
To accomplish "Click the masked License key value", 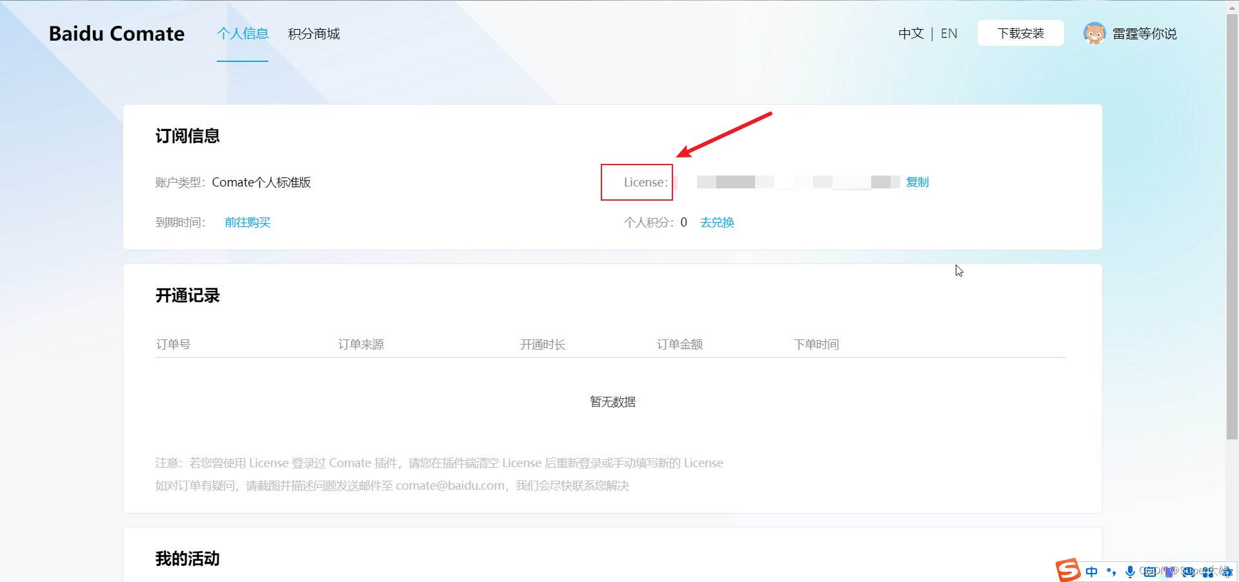I will pyautogui.click(x=798, y=182).
